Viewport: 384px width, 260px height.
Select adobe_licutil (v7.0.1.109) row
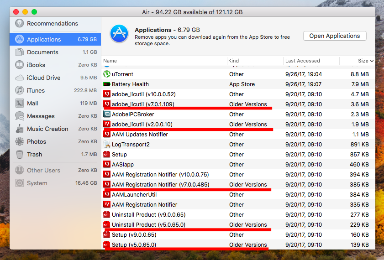coord(238,104)
